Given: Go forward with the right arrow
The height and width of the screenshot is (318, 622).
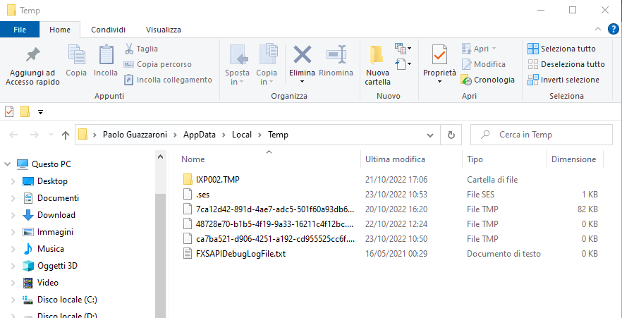Looking at the screenshot, I should coord(35,135).
